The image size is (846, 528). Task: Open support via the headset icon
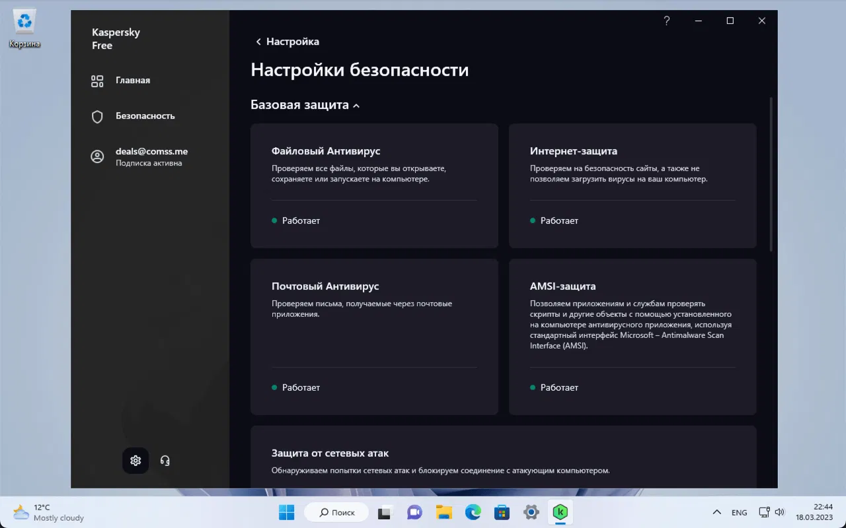[x=165, y=461]
